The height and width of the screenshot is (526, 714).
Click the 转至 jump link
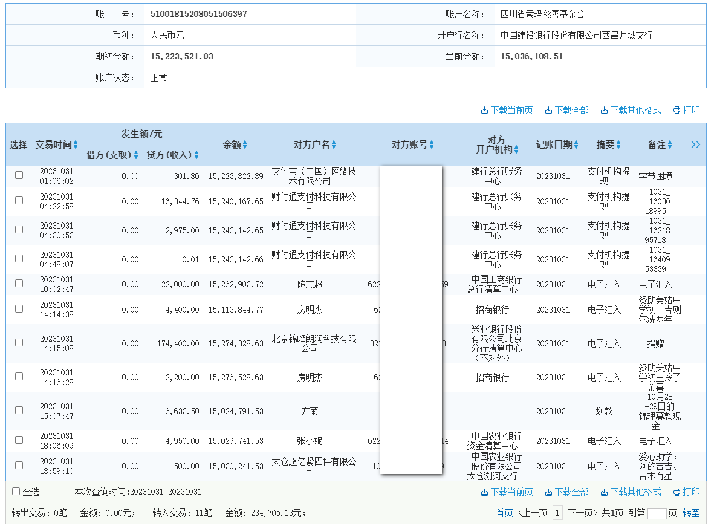point(691,513)
